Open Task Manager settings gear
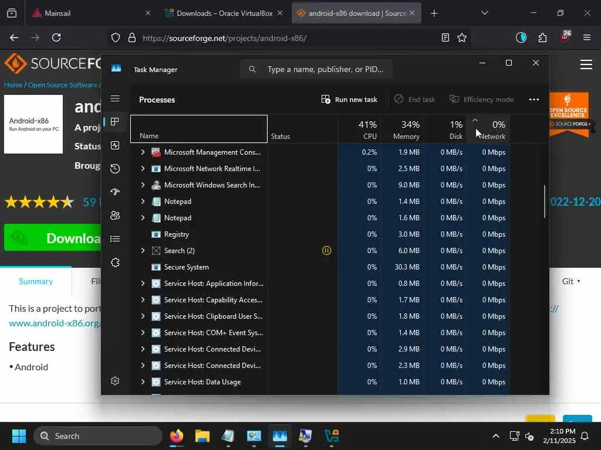The height and width of the screenshot is (450, 601). click(x=115, y=381)
